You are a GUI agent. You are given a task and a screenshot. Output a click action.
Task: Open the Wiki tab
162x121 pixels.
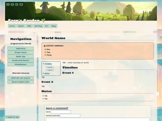coord(29,26)
